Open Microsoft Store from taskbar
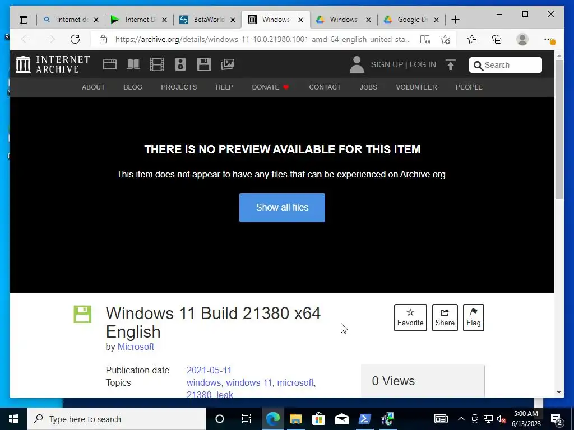Screen dimensions: 574x430 319,419
